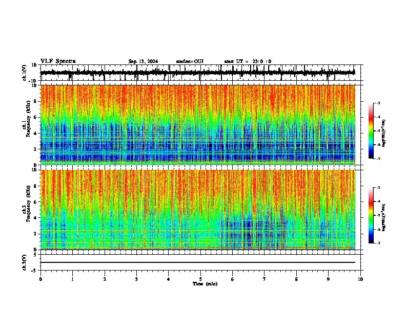Select the ch.2 spectrogram colorbar

[x=371, y=215]
